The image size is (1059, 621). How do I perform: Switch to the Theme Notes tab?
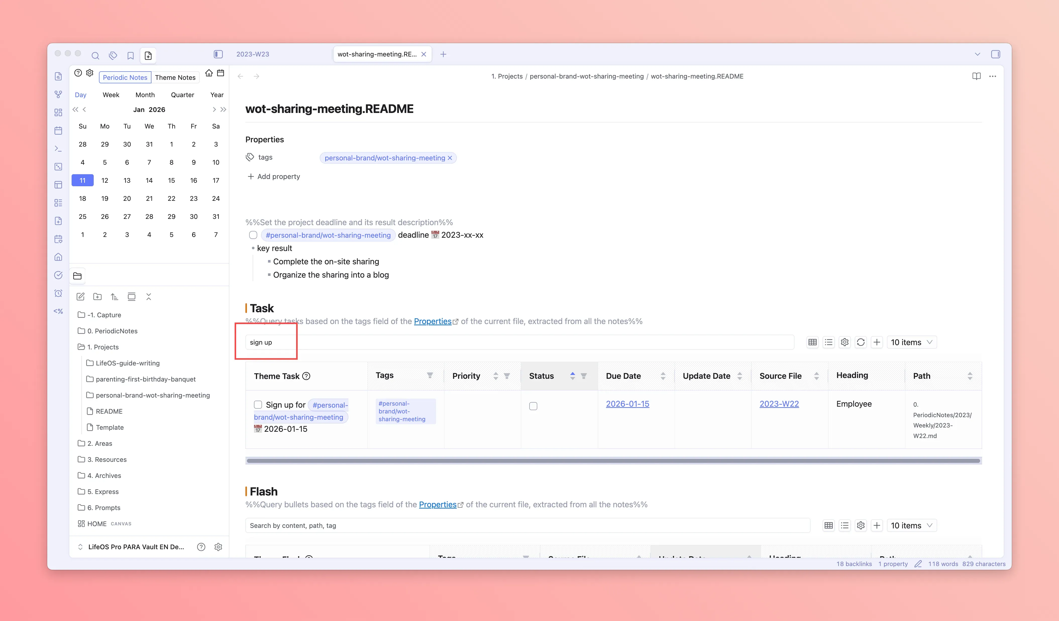175,77
